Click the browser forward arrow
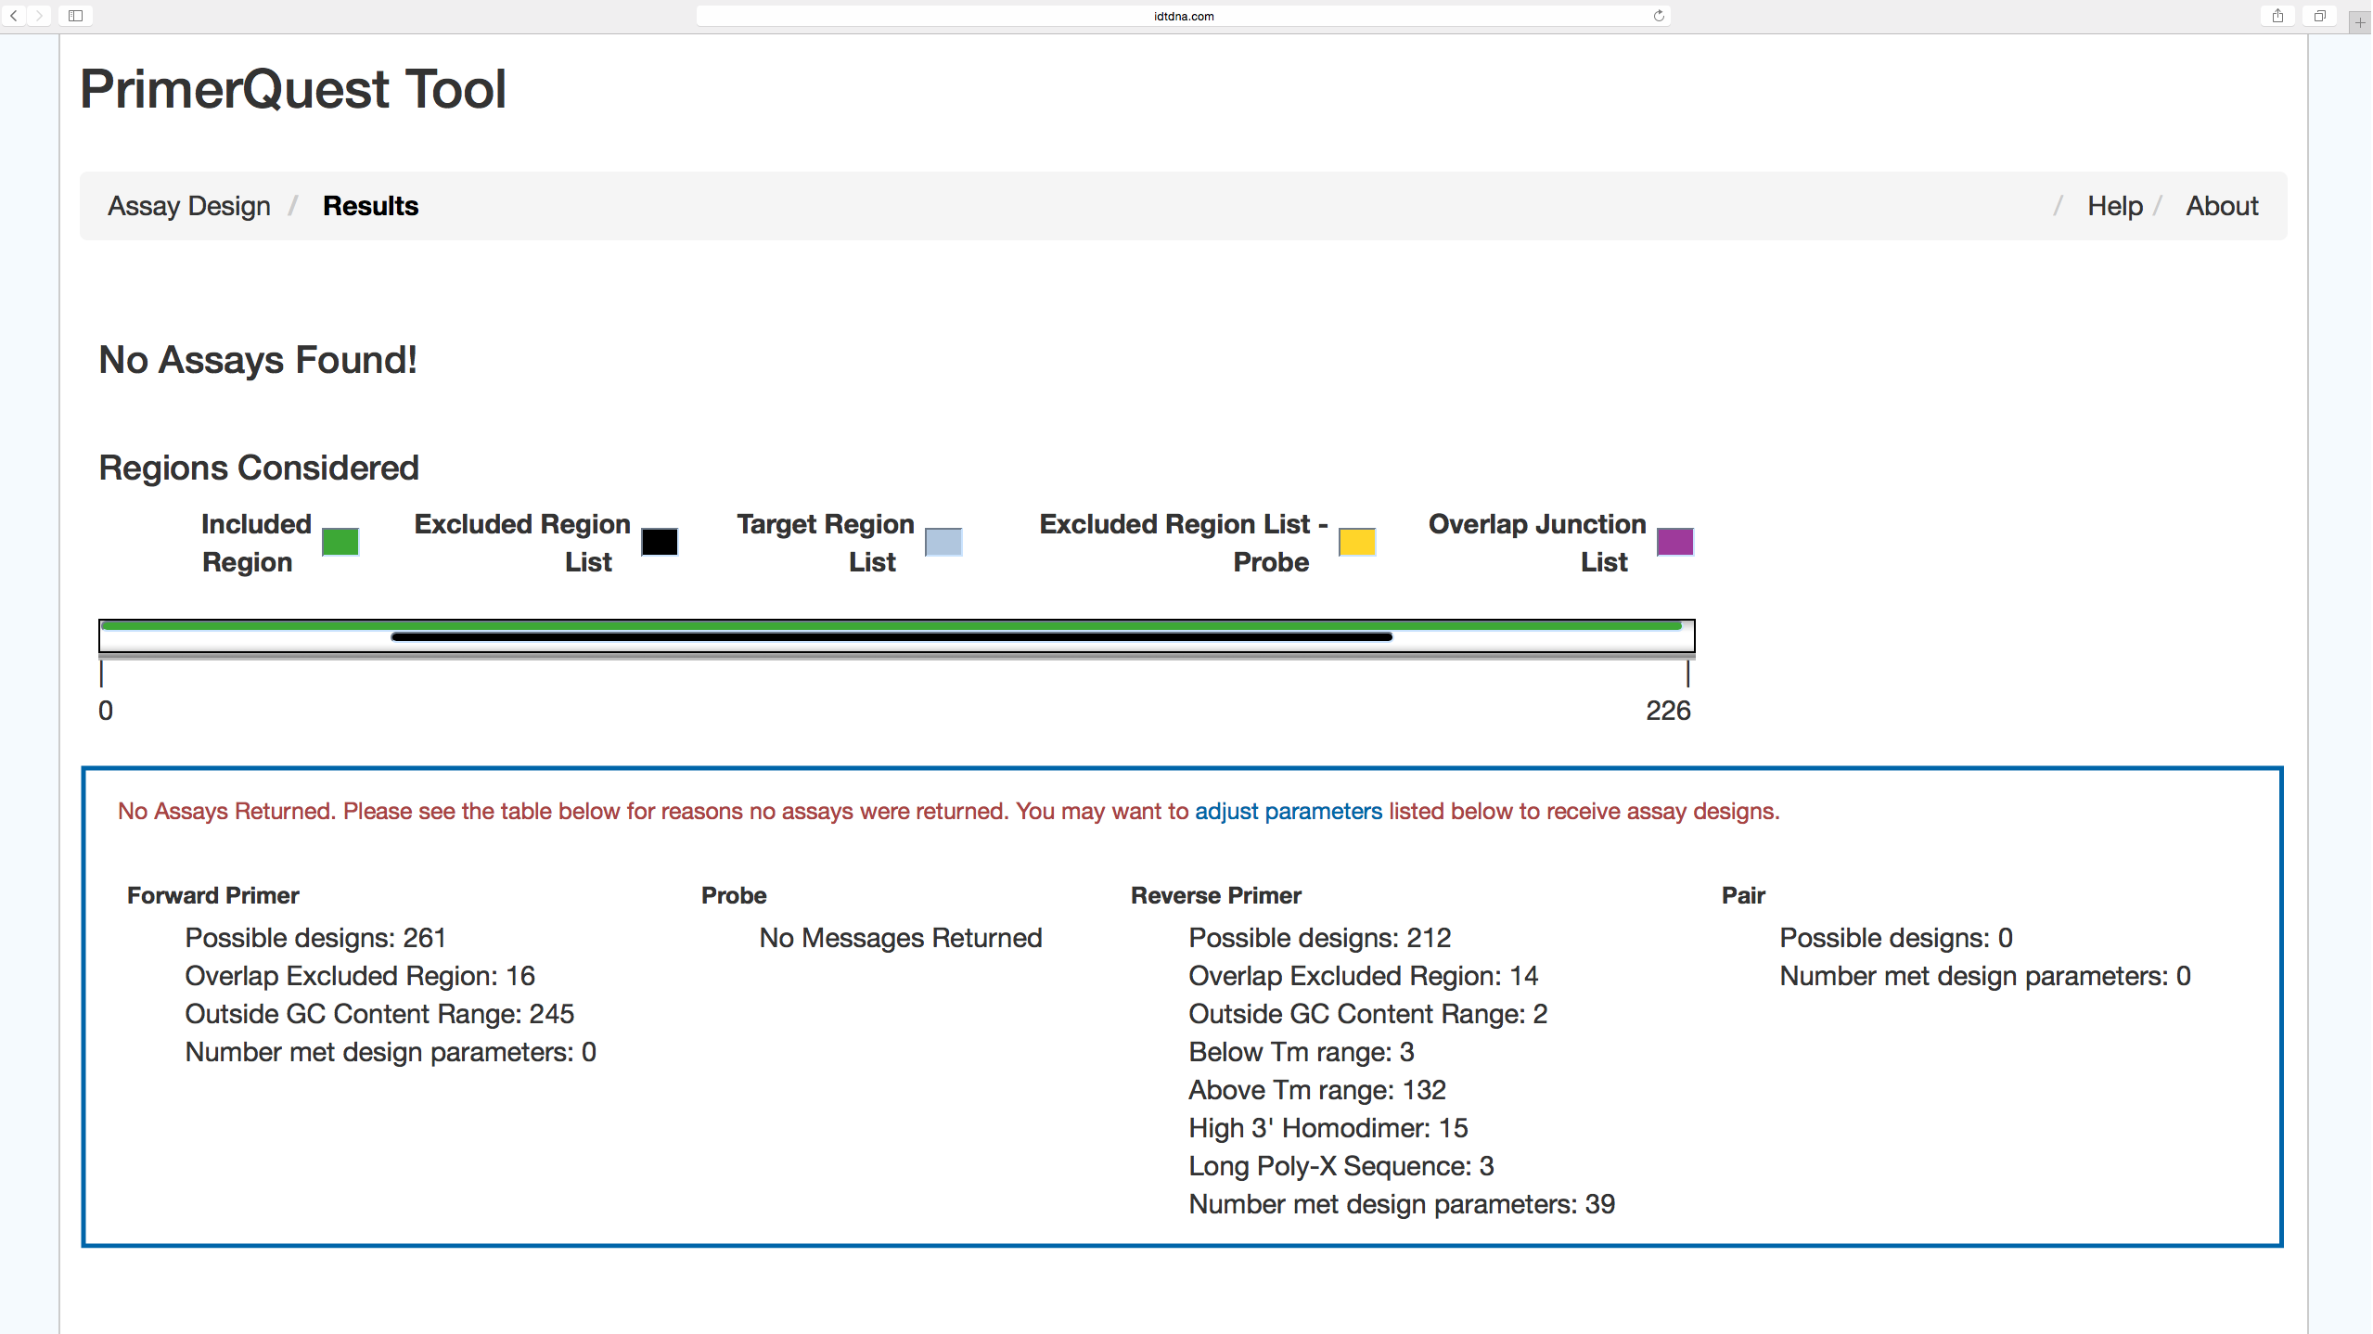The height and width of the screenshot is (1334, 2373). pyautogui.click(x=39, y=16)
